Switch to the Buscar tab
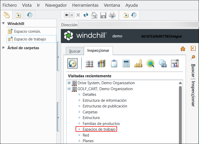The width and height of the screenshot is (199, 144). pos(75,51)
